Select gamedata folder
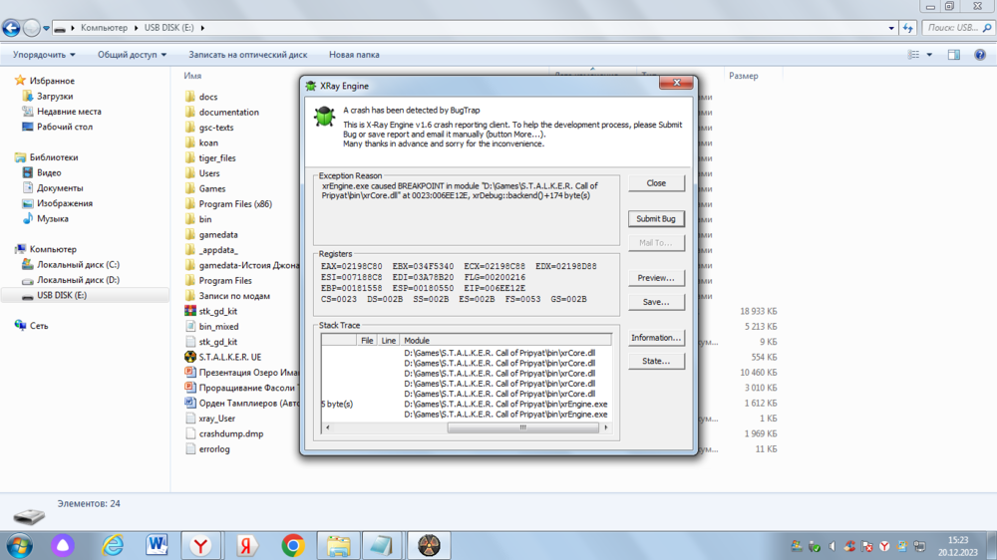Viewport: 997px width, 560px height. [x=218, y=234]
